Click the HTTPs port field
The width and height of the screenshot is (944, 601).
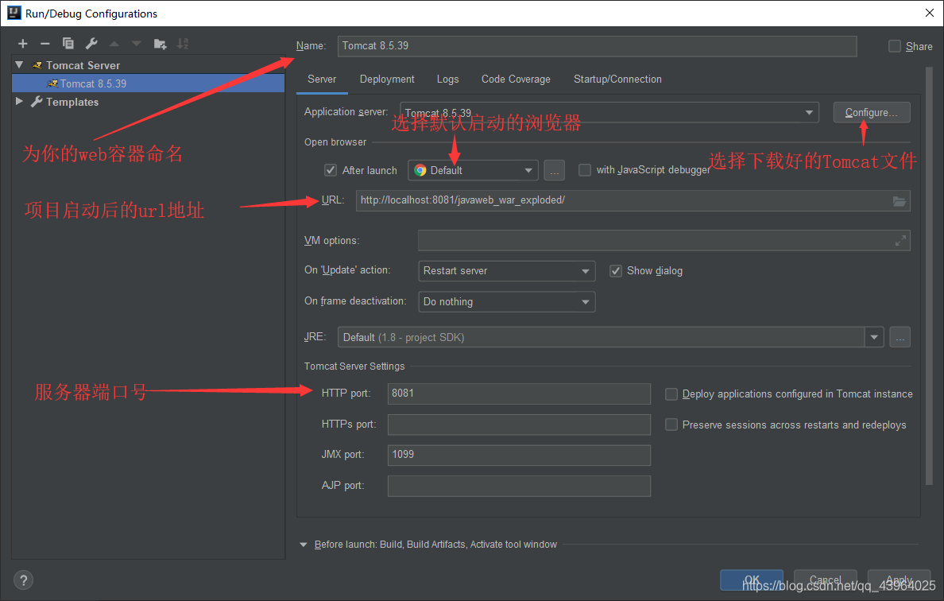coord(519,425)
